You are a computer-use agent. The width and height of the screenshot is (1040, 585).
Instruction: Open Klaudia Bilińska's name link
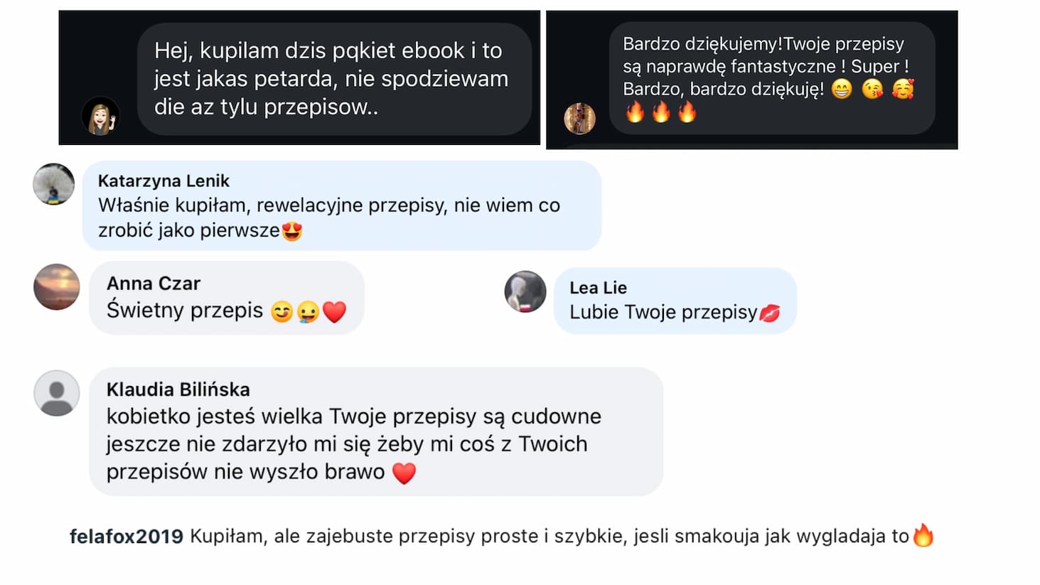178,390
